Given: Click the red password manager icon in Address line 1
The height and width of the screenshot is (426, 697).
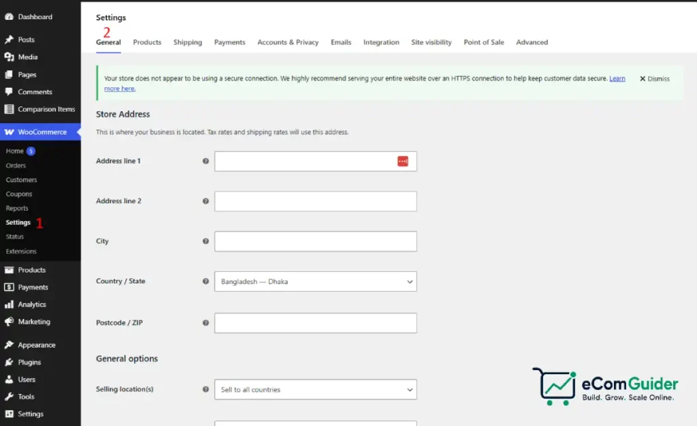Looking at the screenshot, I should pyautogui.click(x=403, y=161).
